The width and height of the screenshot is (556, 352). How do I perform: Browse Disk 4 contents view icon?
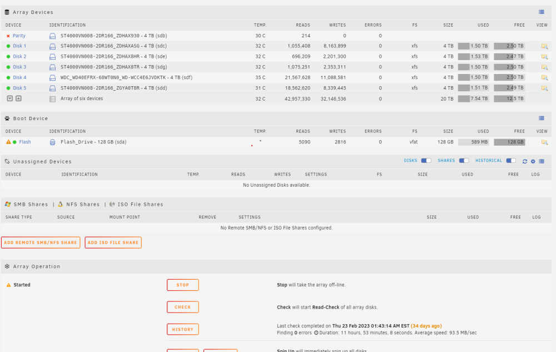(x=544, y=78)
